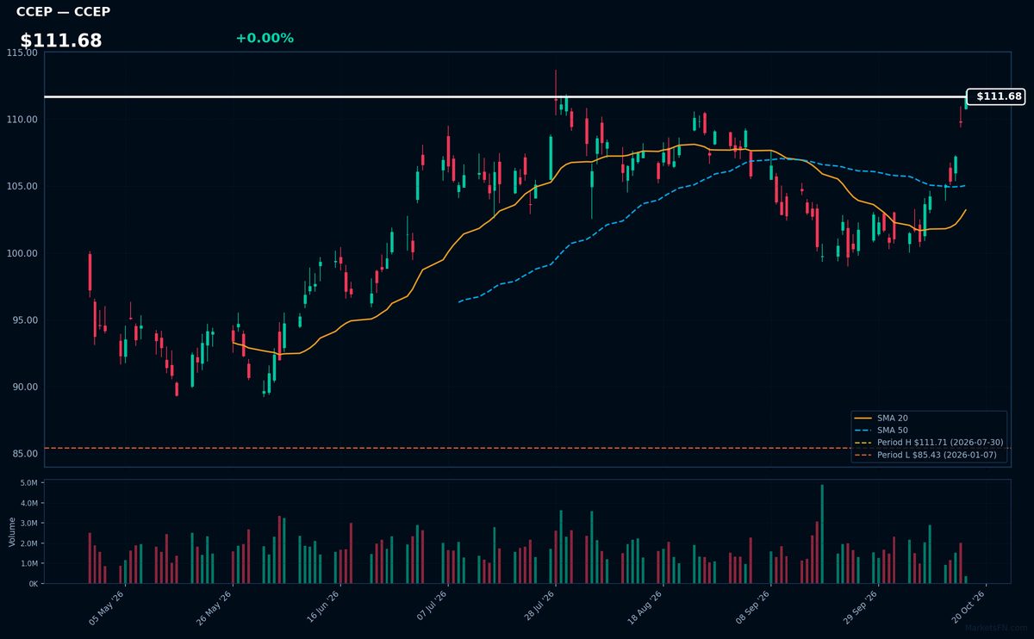Click the Period H $111.71 legend entry
Image resolution: width=1034 pixels, height=639 pixels.
pyautogui.click(x=929, y=442)
